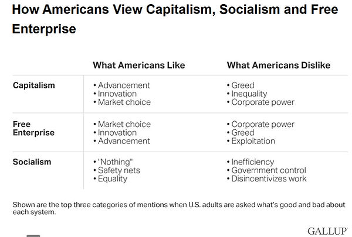Image resolution: width=352 pixels, height=237 pixels.
Task: Select the Socialism row label
Action: (32, 162)
